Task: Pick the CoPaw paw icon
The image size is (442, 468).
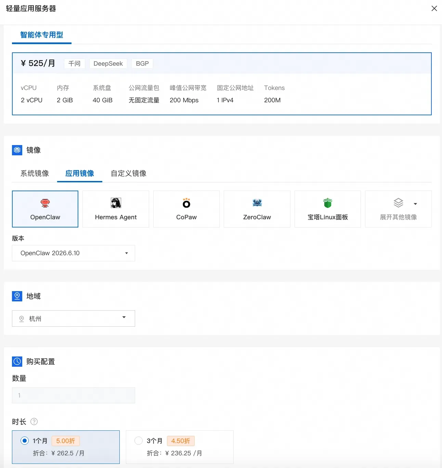Action: (x=186, y=203)
